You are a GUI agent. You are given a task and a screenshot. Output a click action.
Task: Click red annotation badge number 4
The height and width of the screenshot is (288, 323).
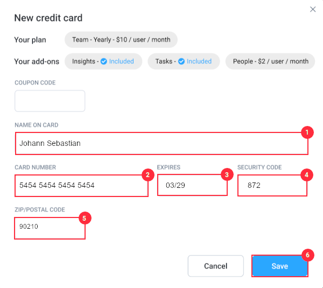[307, 175]
